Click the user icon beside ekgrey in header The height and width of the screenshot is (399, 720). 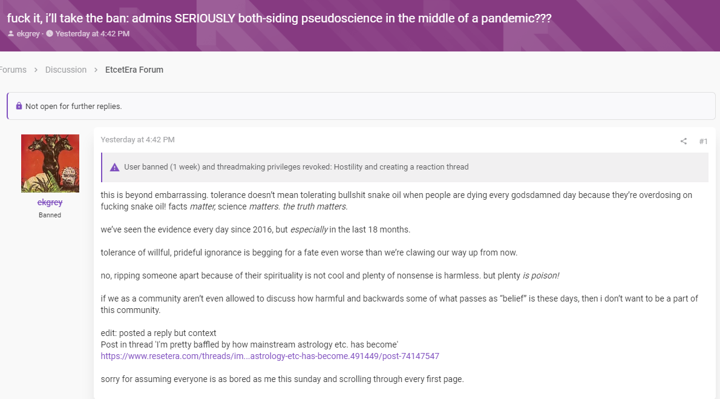[x=11, y=33]
